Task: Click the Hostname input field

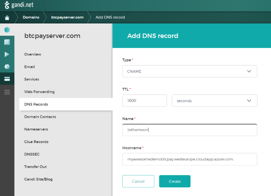Action: pyautogui.click(x=189, y=159)
